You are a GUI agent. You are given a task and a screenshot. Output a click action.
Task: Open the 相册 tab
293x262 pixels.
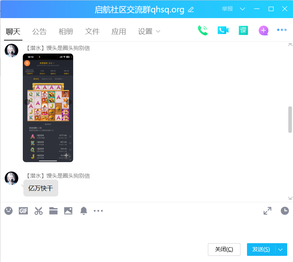(66, 31)
